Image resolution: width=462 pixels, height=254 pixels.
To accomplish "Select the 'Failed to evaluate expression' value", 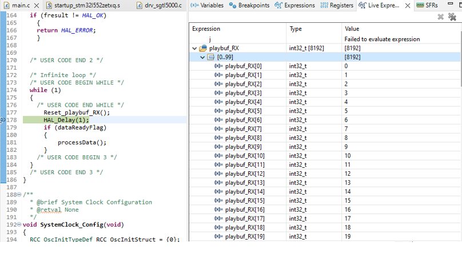I will point(382,39).
